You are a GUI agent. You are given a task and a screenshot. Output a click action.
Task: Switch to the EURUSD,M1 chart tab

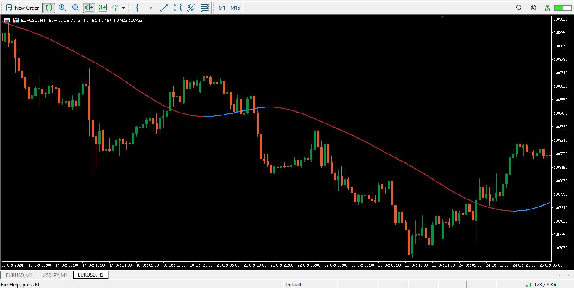[x=19, y=275]
